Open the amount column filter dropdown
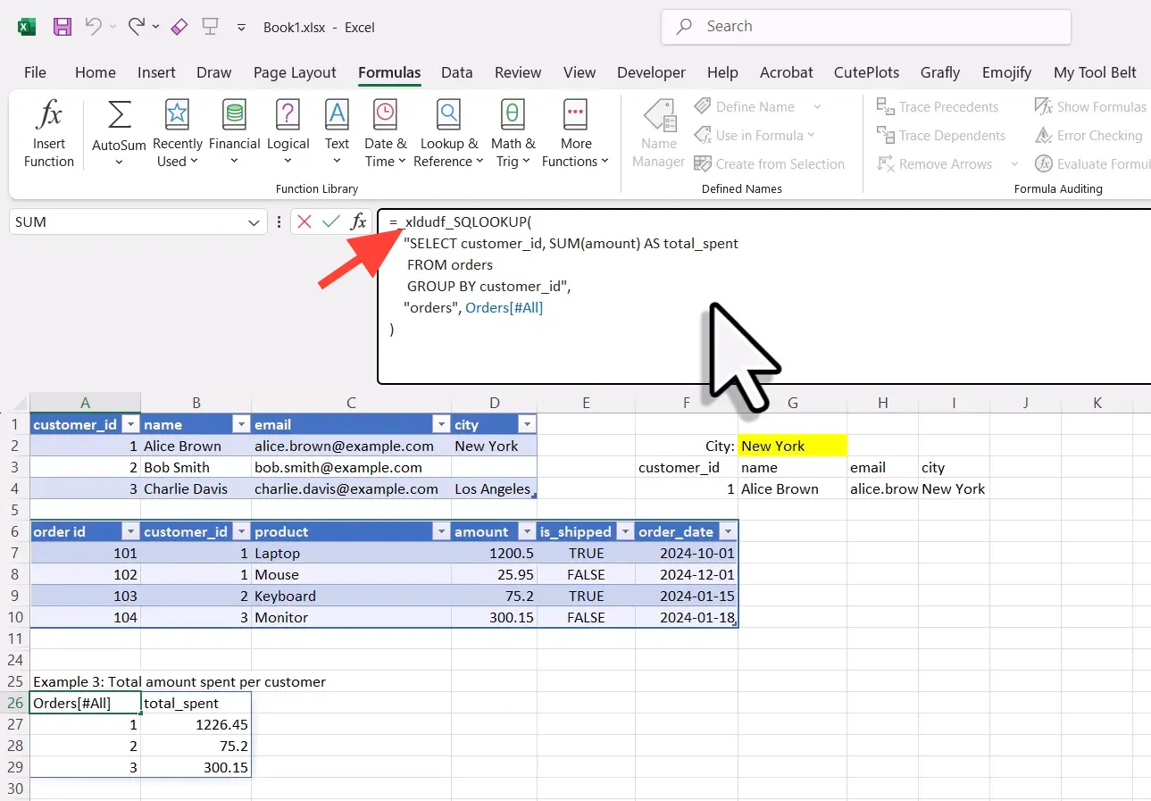This screenshot has width=1151, height=801. 527,532
